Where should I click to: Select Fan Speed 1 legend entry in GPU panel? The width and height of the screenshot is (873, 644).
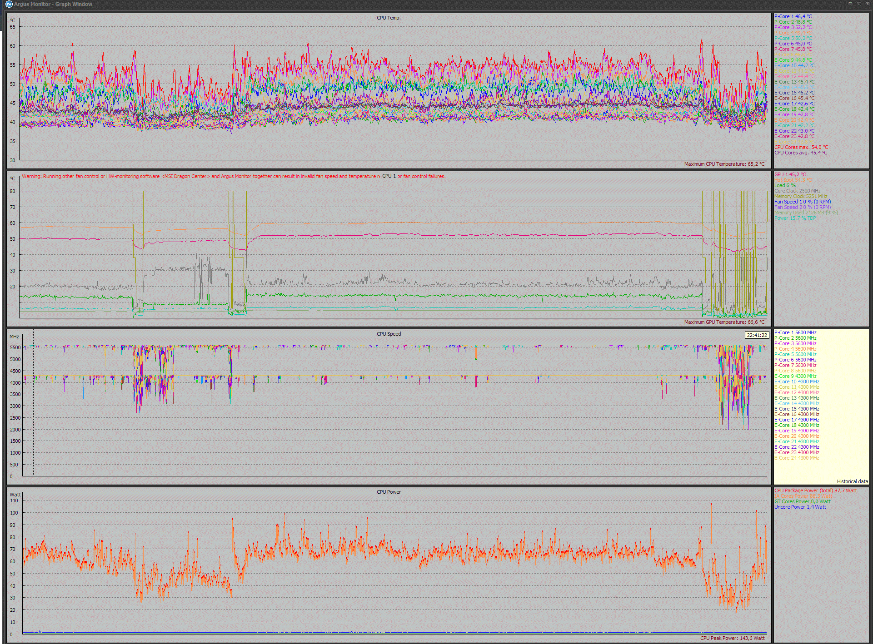(802, 202)
